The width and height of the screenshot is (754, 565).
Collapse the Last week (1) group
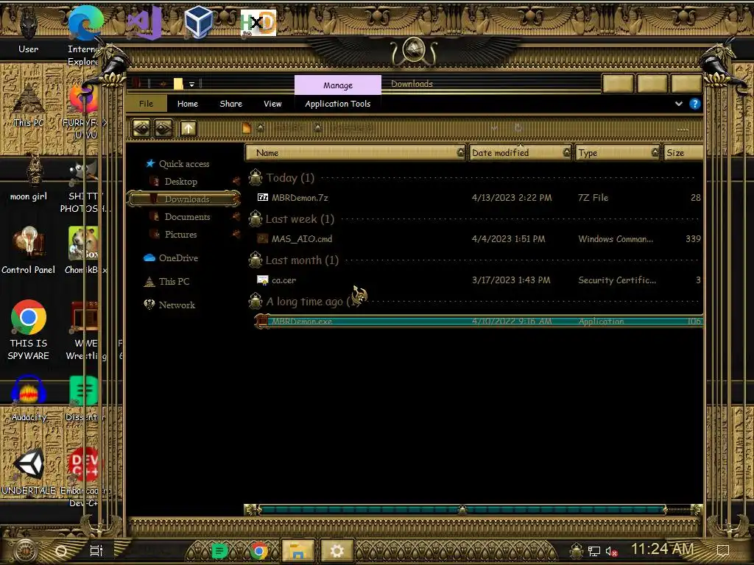(x=256, y=219)
